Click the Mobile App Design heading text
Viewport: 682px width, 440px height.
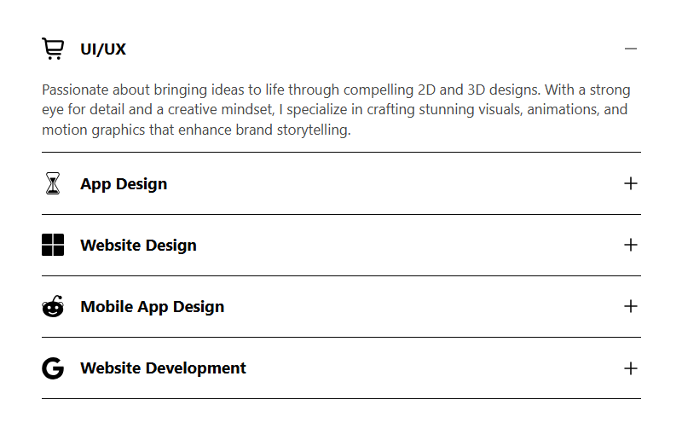tap(152, 307)
